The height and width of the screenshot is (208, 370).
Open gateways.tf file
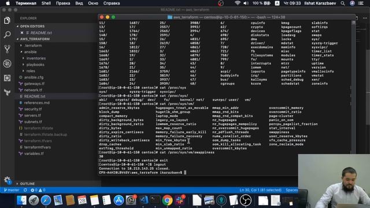(x=34, y=83)
